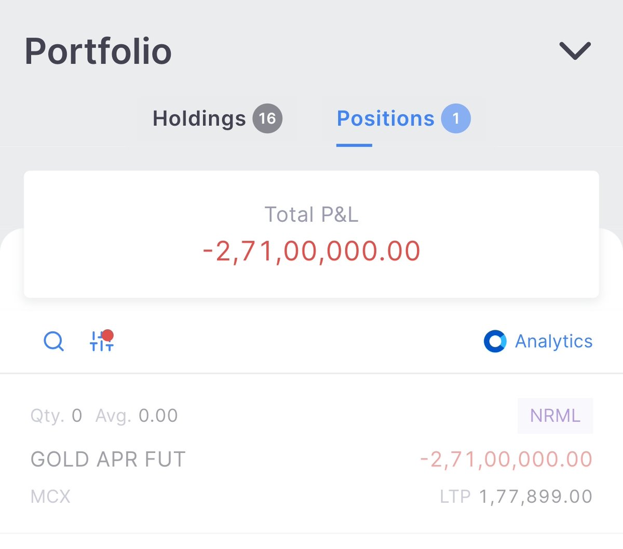This screenshot has height=549, width=623.
Task: Tap the Total P&L card
Action: coord(311,234)
